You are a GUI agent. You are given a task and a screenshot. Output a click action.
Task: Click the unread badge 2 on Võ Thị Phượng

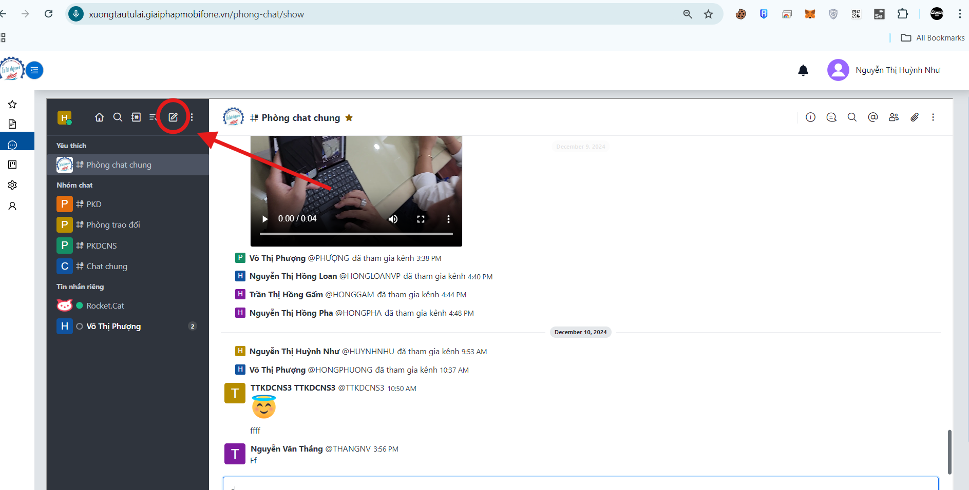click(193, 326)
